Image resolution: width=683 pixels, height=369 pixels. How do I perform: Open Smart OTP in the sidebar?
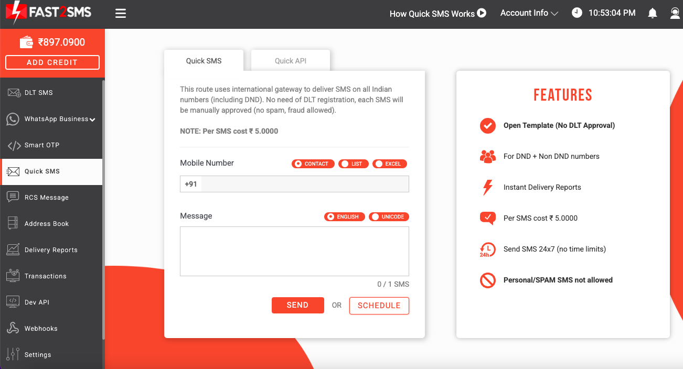coord(51,145)
